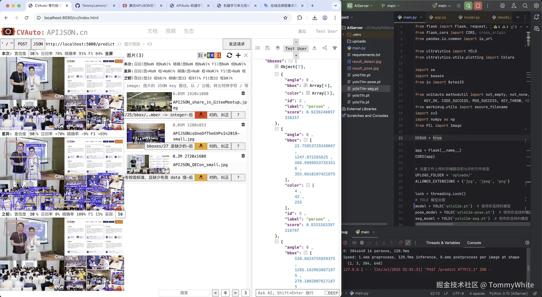
Task: Open global search in the IDE title bar
Action: (x=524, y=6)
